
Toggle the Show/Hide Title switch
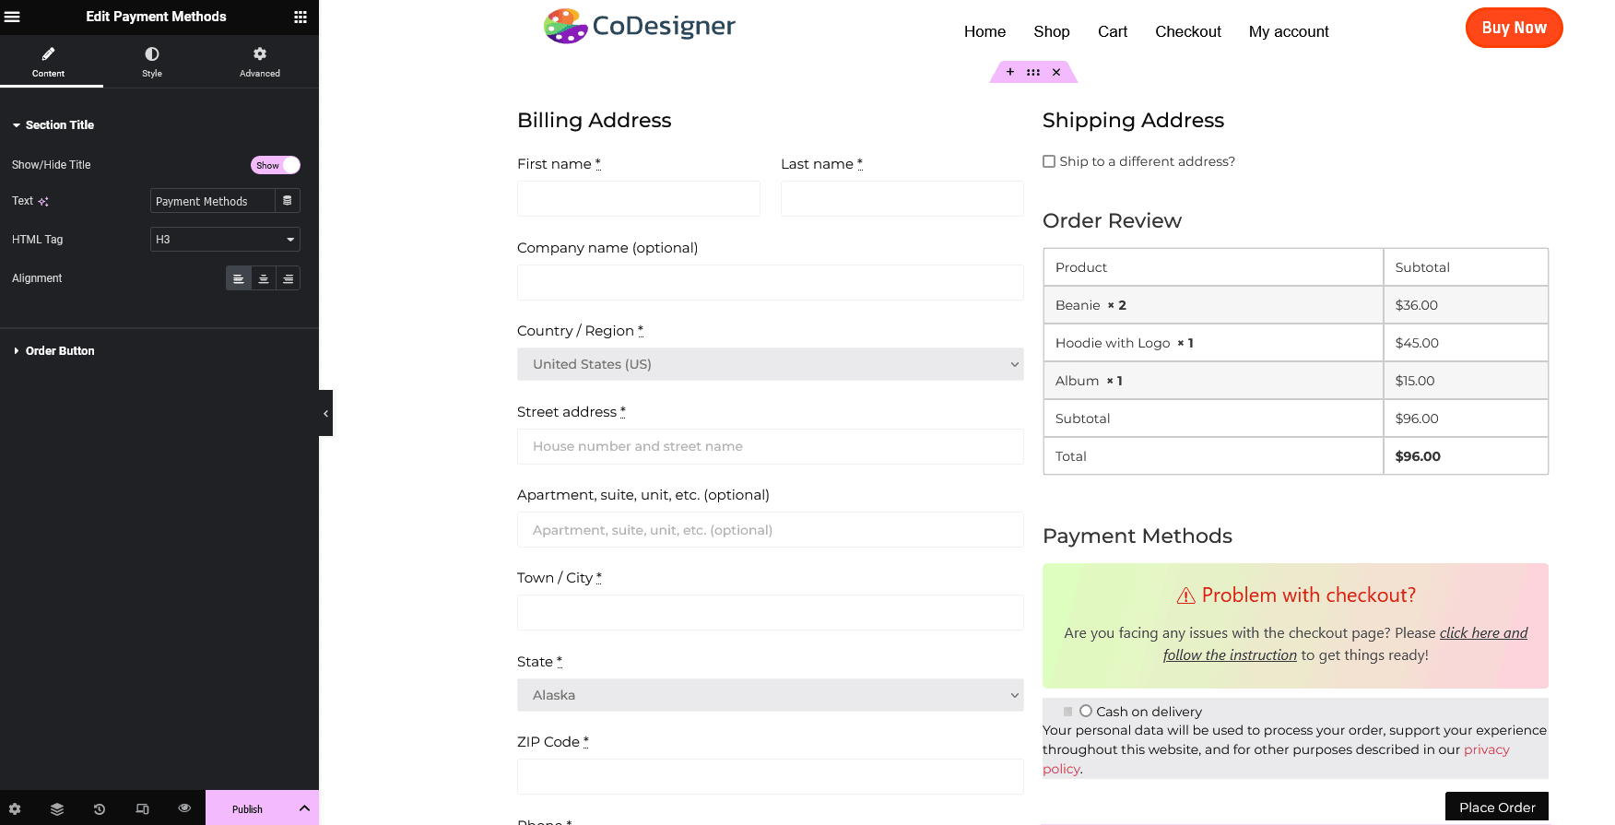[275, 165]
